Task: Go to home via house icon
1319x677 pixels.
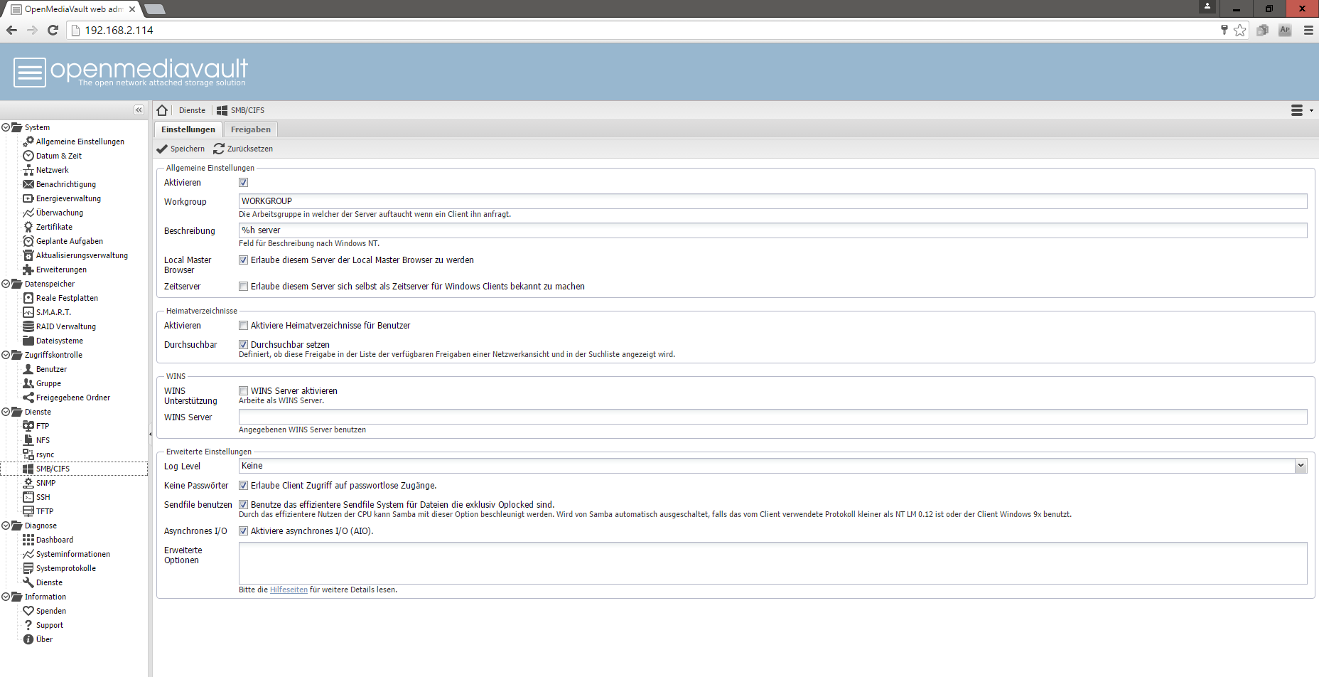Action: click(x=162, y=110)
